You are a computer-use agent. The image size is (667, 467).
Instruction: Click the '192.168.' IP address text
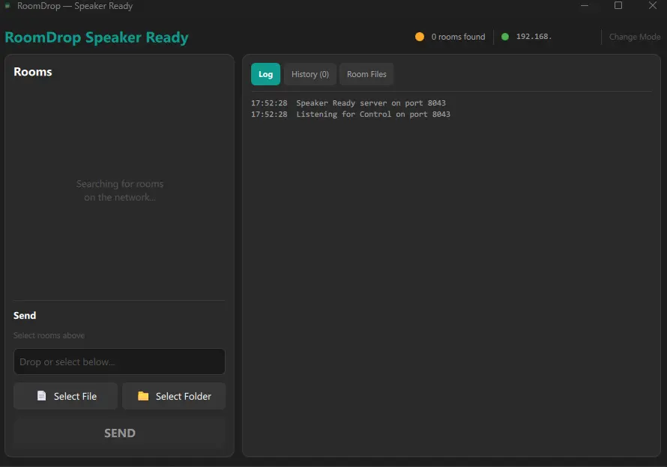(534, 37)
